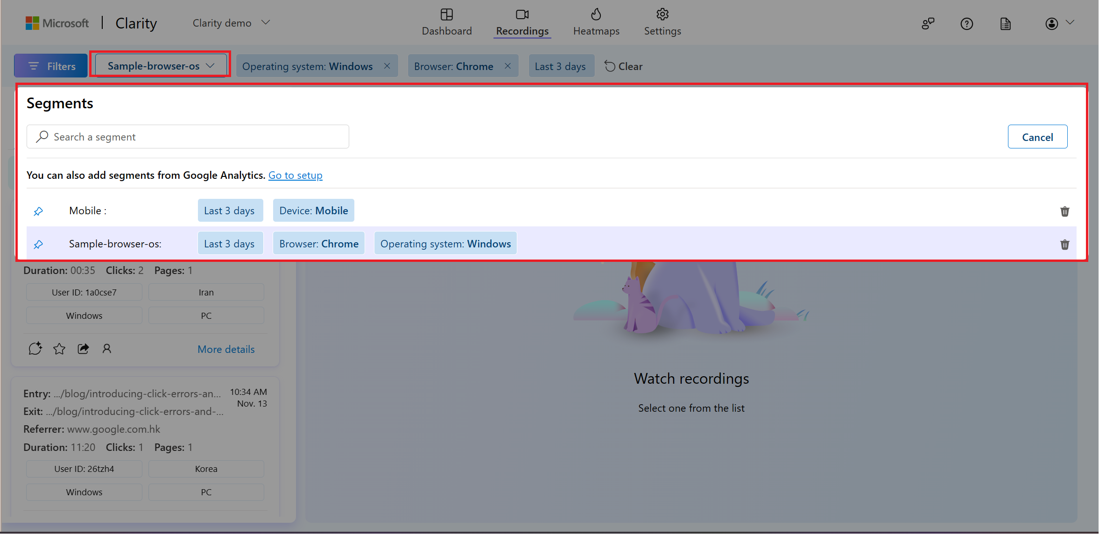Click the share feedback people icon
The height and width of the screenshot is (534, 1099).
pos(928,24)
